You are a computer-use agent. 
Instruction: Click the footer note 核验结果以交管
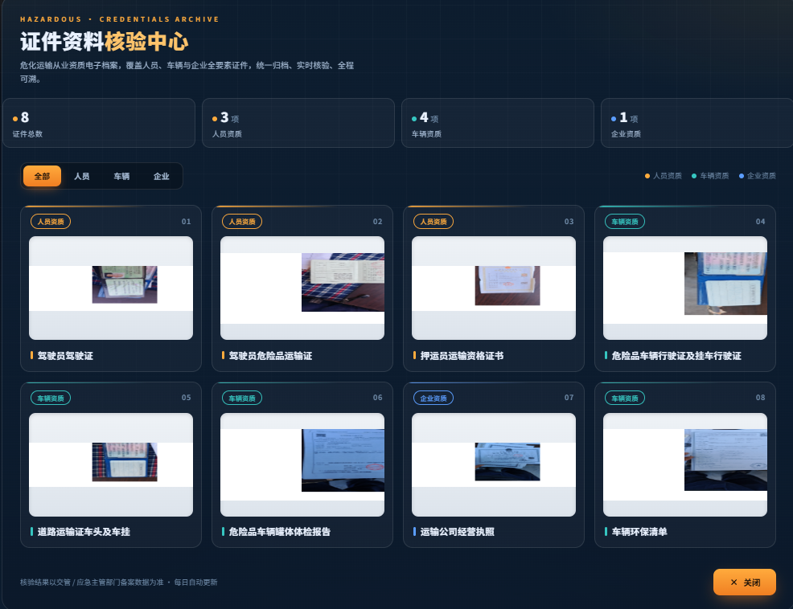pos(119,582)
